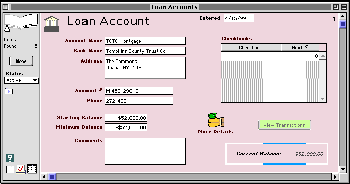Image resolution: width=350 pixels, height=184 pixels.
Task: Click the Entered date field
Action: (238, 18)
